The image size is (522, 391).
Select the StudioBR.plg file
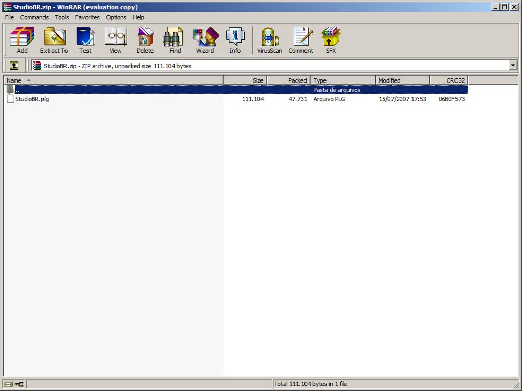click(32, 99)
